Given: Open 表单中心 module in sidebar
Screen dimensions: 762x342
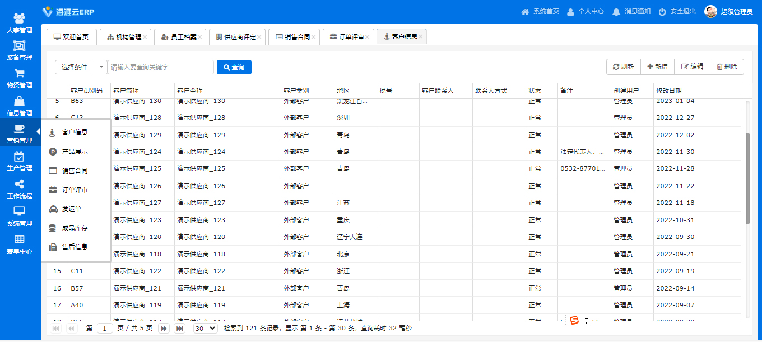Looking at the screenshot, I should click(20, 245).
